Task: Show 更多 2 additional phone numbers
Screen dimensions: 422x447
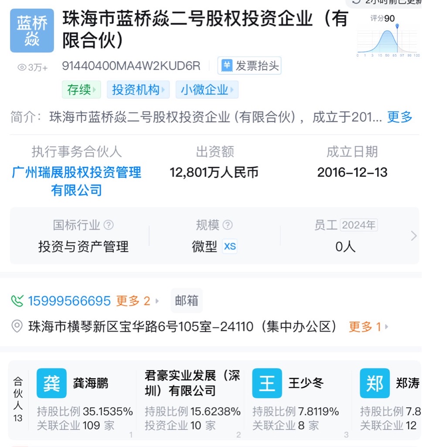Action: tap(137, 301)
